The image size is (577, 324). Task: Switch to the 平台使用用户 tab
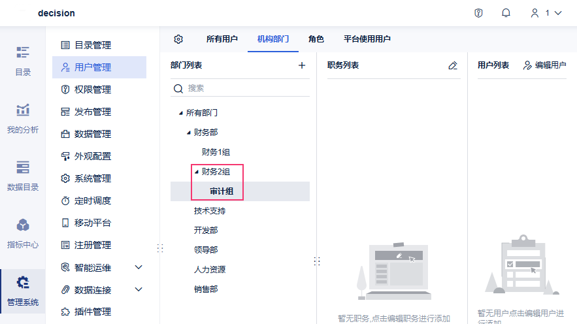click(367, 39)
